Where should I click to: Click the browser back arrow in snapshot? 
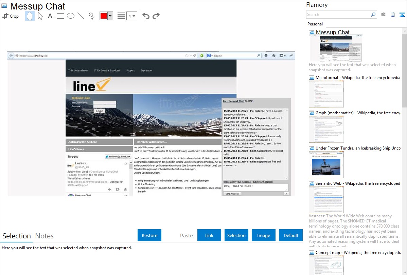coord(11,56)
